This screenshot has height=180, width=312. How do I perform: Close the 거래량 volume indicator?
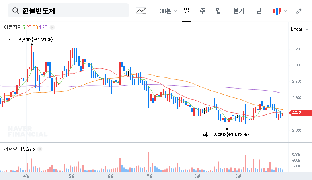[x=40, y=149]
